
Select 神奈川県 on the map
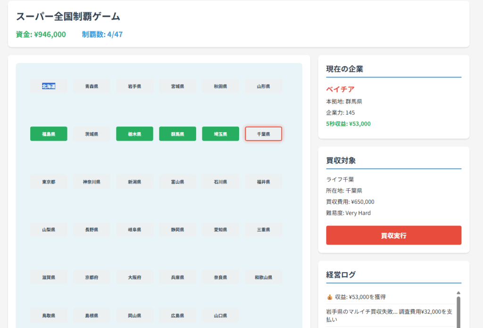92,182
